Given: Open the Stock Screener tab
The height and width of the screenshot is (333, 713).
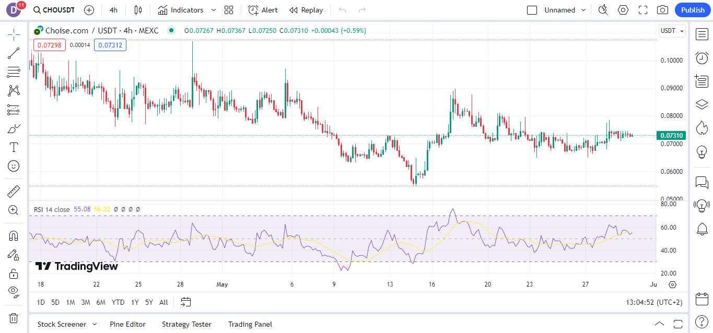Looking at the screenshot, I should click(x=62, y=324).
